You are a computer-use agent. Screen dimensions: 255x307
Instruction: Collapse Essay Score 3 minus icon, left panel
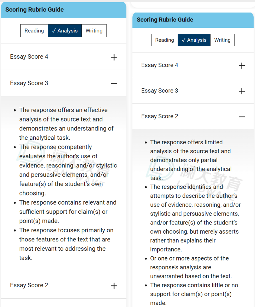click(114, 84)
